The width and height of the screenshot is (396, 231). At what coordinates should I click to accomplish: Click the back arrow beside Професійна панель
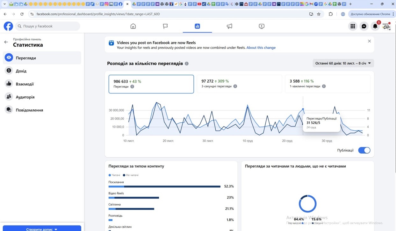tap(6, 42)
